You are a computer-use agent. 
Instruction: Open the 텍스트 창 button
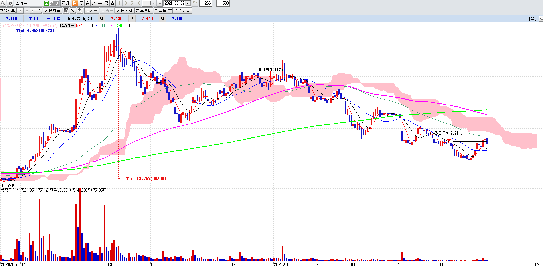coord(163,10)
